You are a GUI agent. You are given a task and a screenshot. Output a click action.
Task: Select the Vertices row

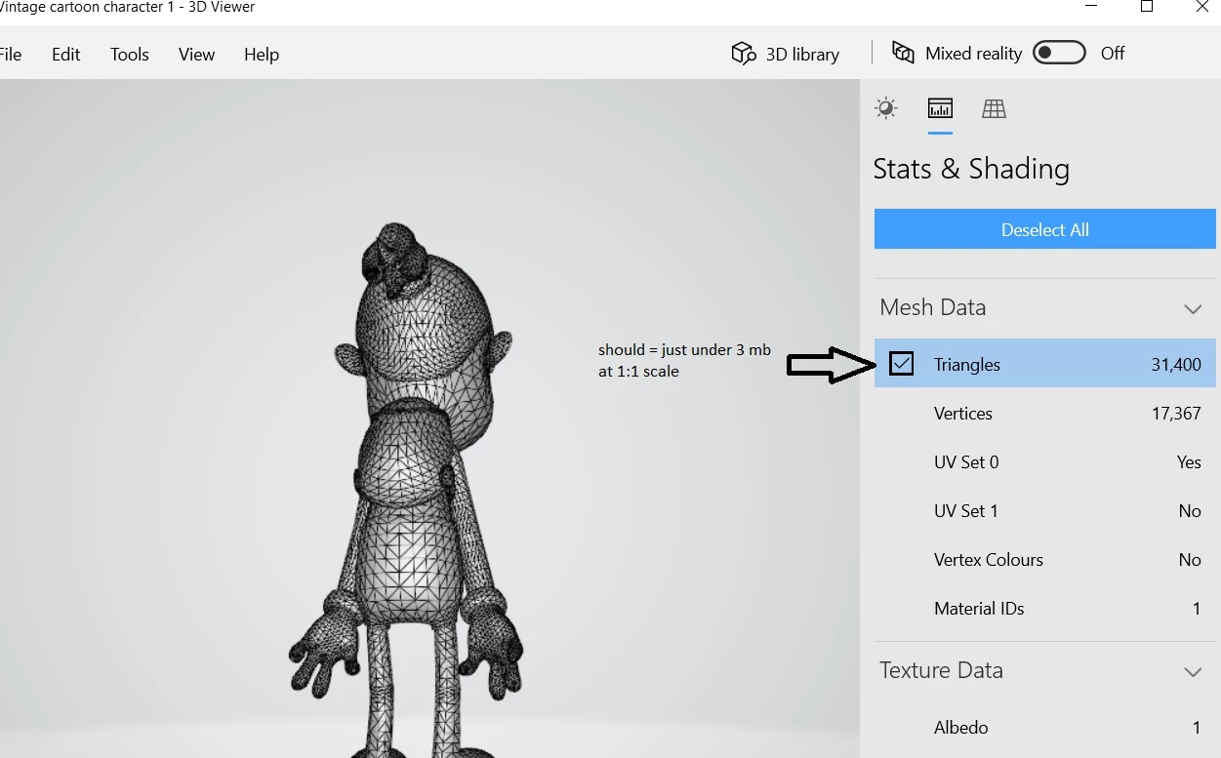[x=1044, y=413]
